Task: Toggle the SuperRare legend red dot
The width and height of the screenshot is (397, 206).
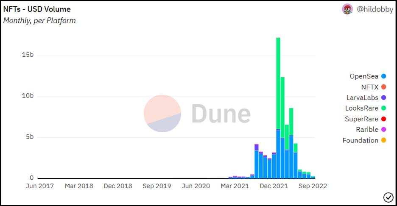Action: click(383, 119)
